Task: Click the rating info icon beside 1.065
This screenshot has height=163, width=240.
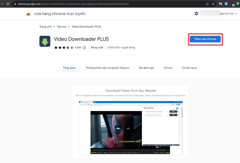Action: (x=84, y=47)
